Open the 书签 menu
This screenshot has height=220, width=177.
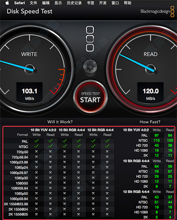[x=90, y=3]
